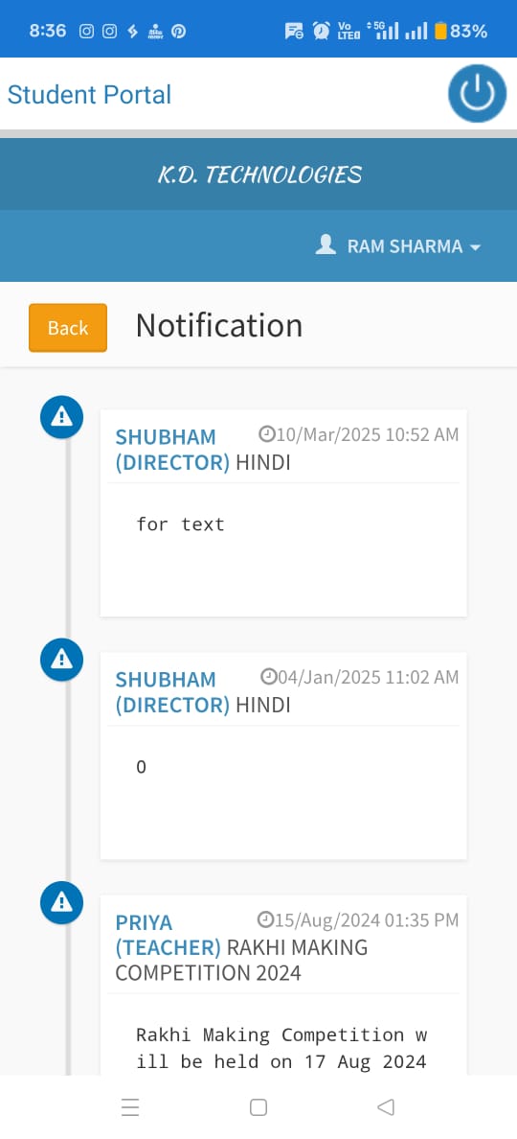Tap the clock icon on 10/Mar/2025 timestamp
The image size is (517, 1139).
click(x=267, y=434)
